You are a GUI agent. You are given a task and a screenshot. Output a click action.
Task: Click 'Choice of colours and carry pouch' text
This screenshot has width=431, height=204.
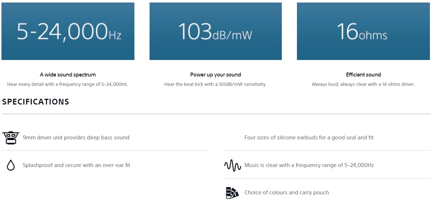(x=286, y=193)
